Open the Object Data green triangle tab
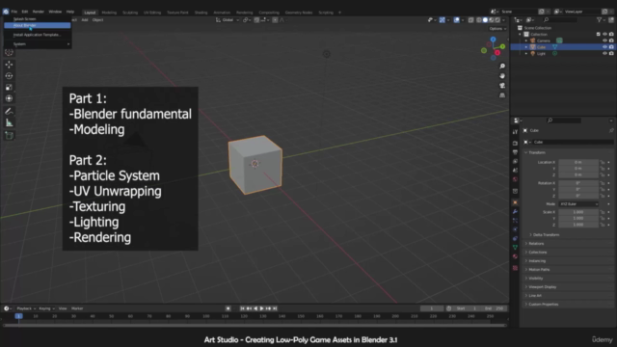Screen dimensions: 617x347 pyautogui.click(x=515, y=248)
